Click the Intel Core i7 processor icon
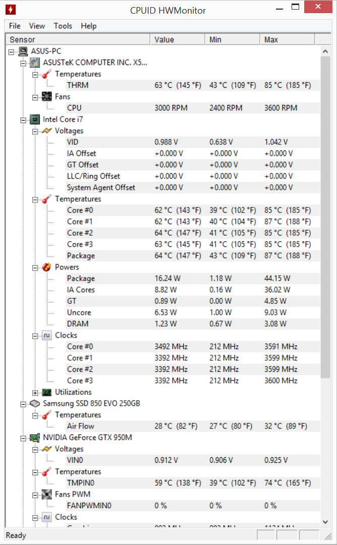Image resolution: width=337 pixels, height=545 pixels. click(x=35, y=120)
